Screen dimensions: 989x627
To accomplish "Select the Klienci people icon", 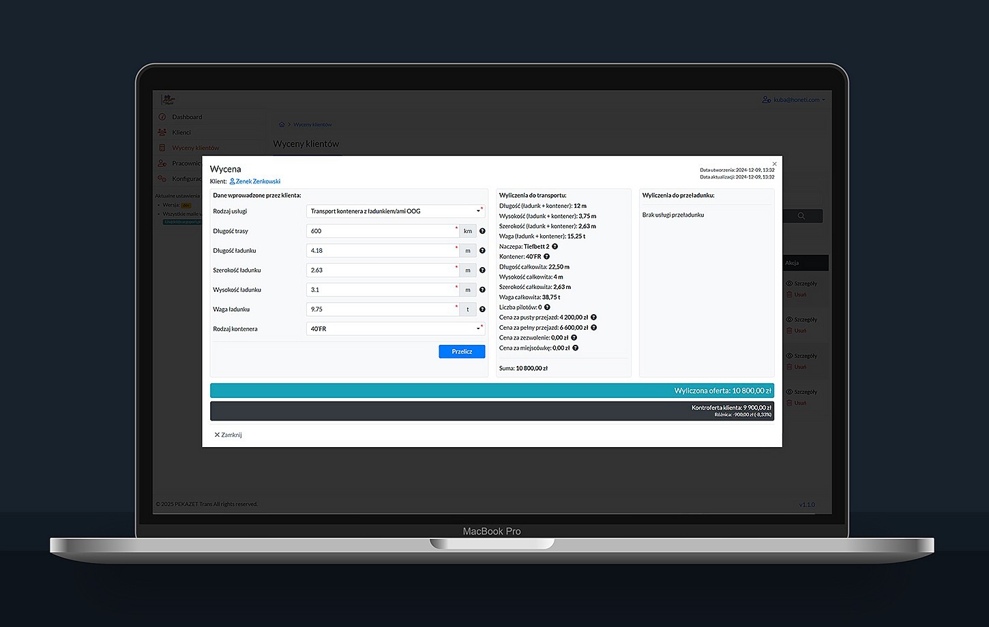I will pos(162,132).
